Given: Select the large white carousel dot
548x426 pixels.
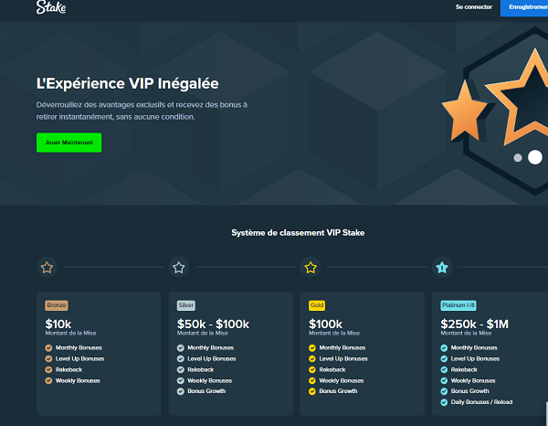Looking at the screenshot, I should click(534, 157).
